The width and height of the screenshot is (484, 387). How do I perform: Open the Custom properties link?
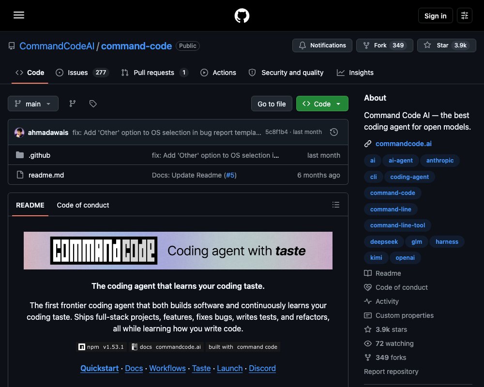399,315
